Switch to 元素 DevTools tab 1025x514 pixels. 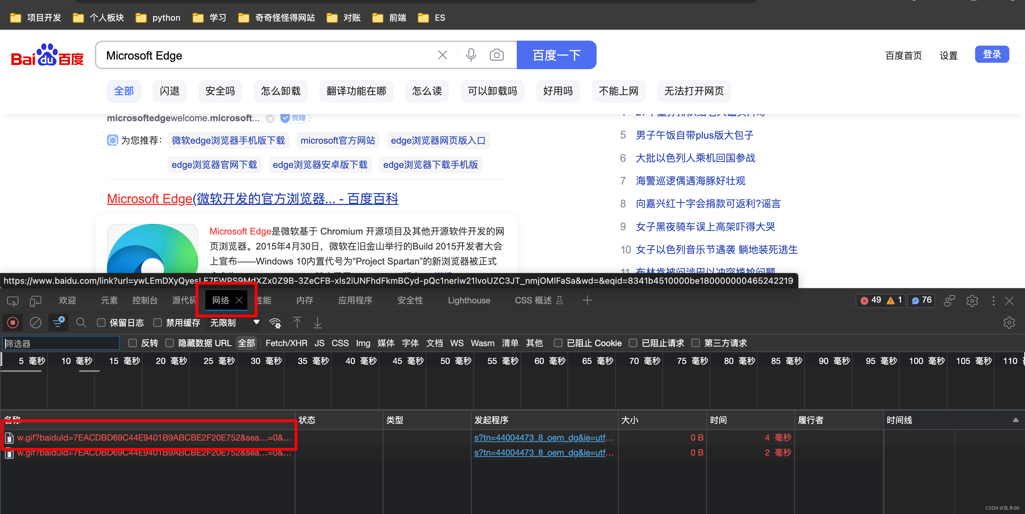[x=109, y=300]
